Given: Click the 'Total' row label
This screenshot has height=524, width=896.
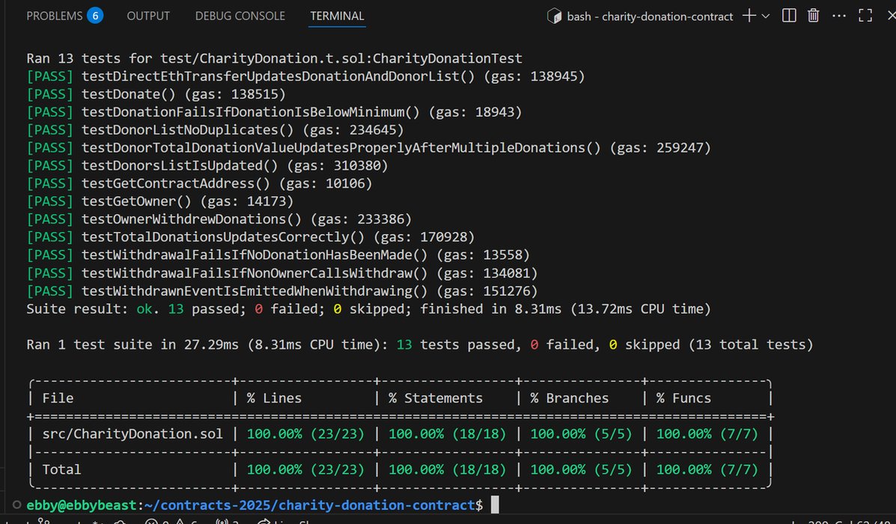Looking at the screenshot, I should click(x=61, y=469).
